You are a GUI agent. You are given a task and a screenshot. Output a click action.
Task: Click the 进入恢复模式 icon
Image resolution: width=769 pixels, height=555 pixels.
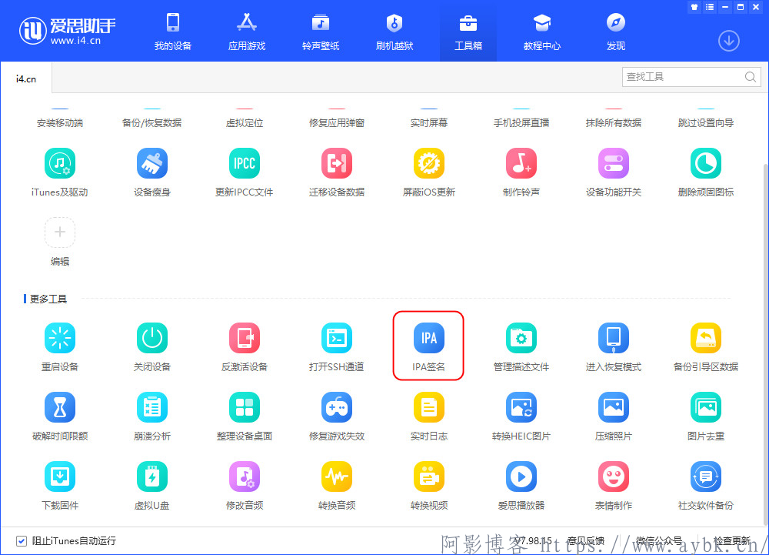pyautogui.click(x=613, y=339)
